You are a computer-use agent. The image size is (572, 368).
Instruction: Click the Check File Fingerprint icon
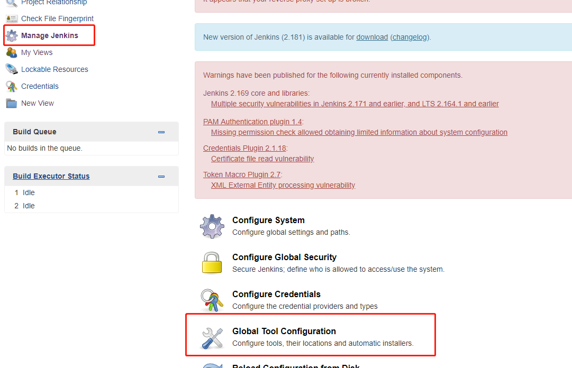click(12, 19)
